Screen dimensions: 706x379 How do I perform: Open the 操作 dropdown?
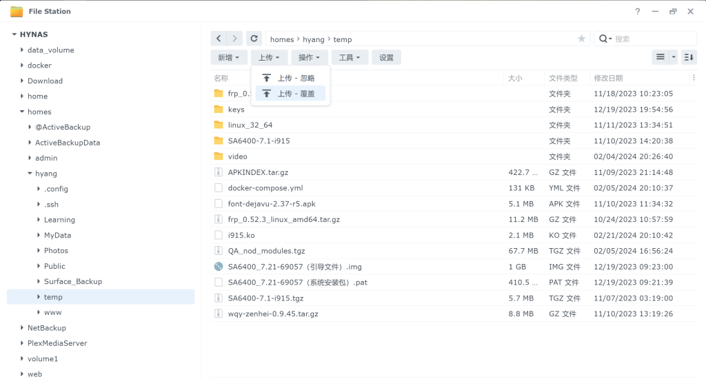(309, 57)
